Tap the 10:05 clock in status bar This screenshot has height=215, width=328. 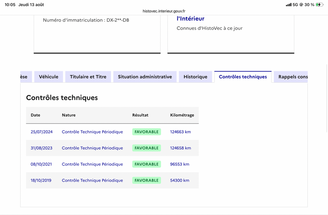(x=10, y=5)
